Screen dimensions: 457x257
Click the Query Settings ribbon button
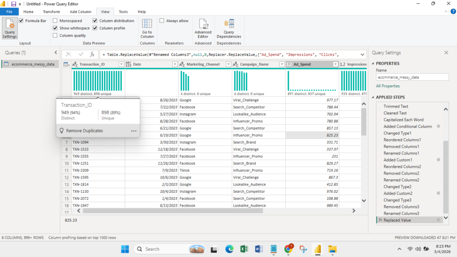[x=10, y=28]
